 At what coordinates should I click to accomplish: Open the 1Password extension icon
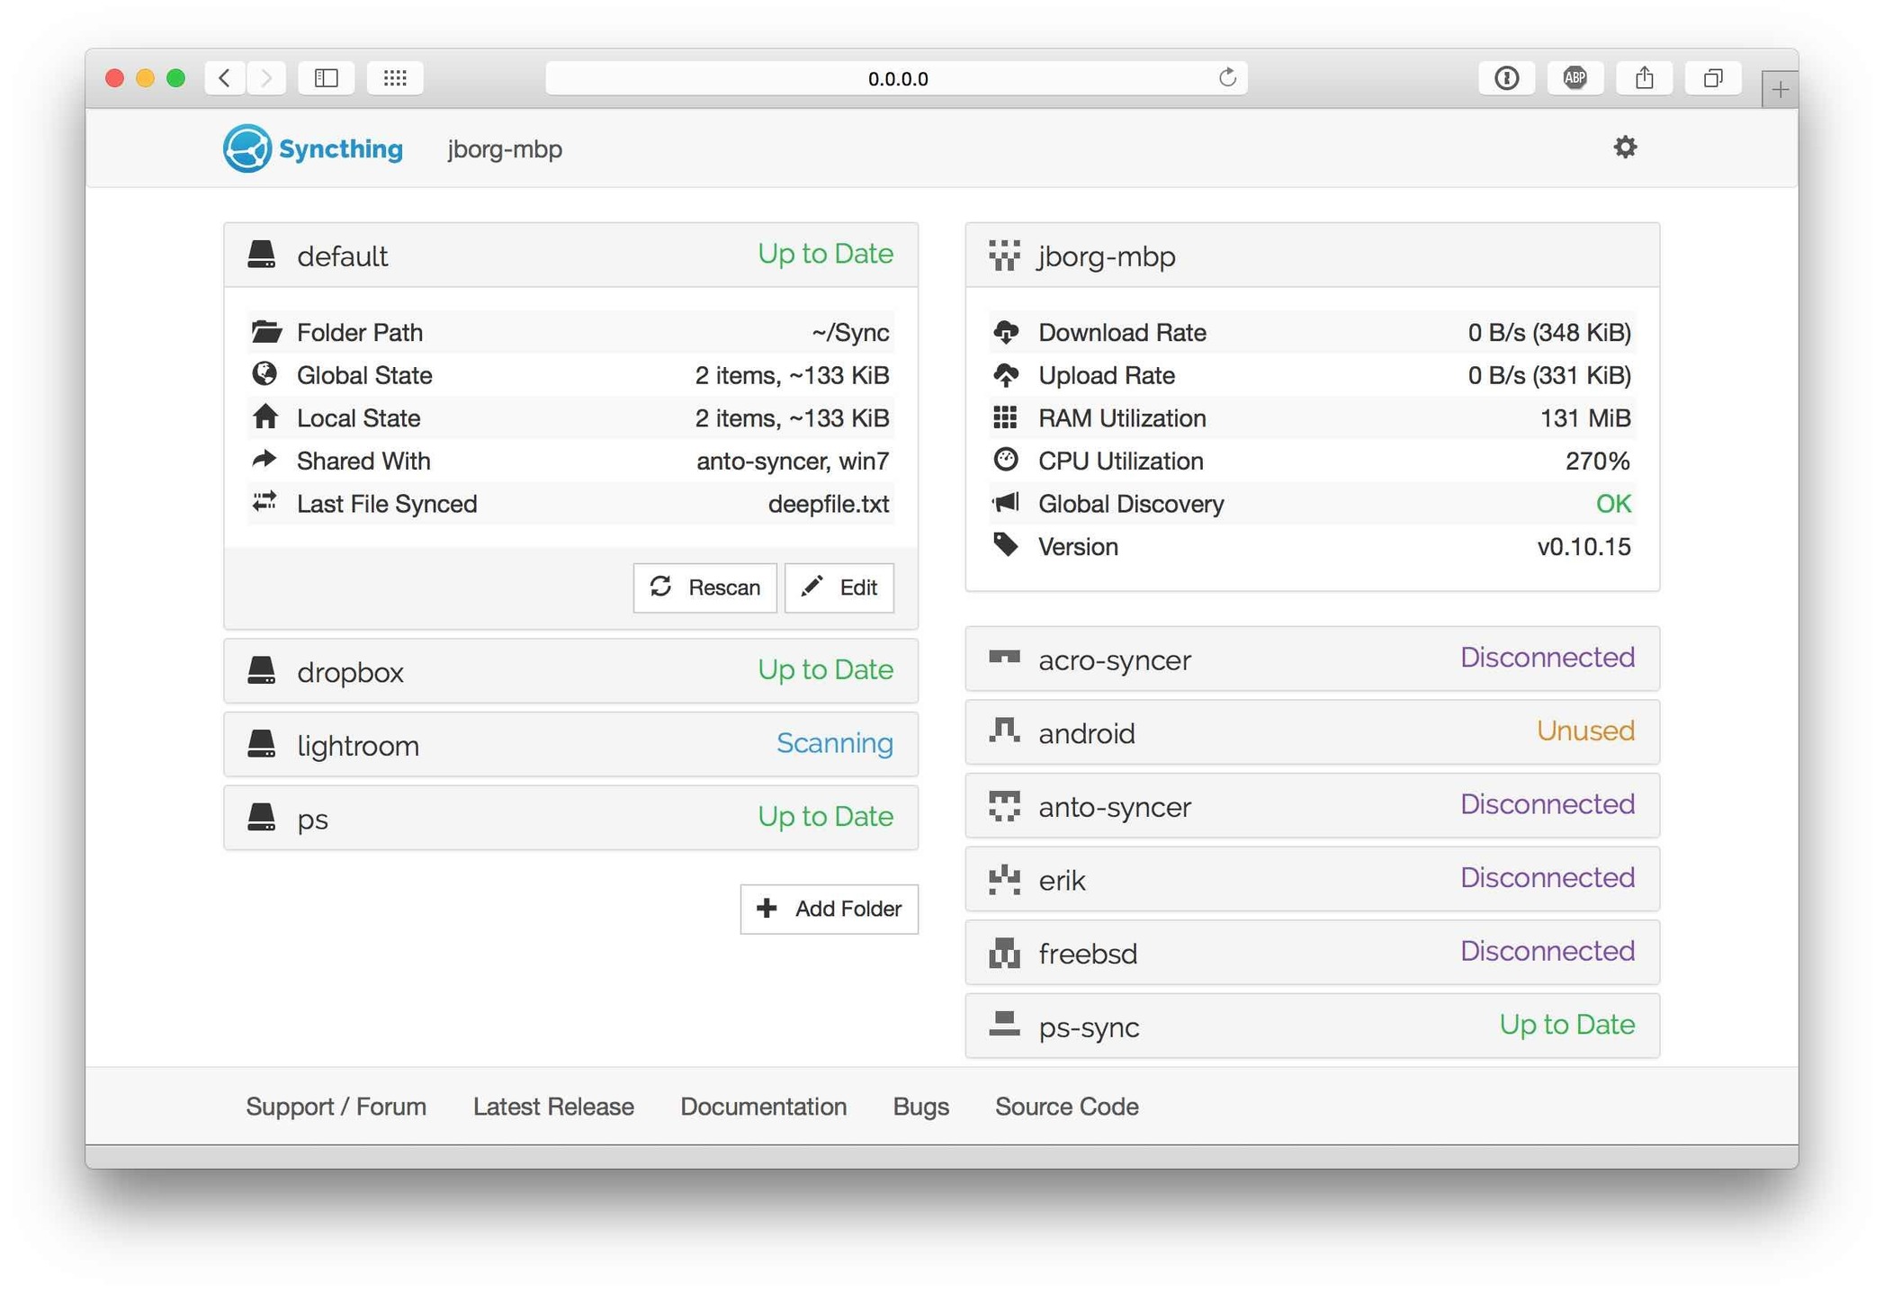click(1506, 78)
